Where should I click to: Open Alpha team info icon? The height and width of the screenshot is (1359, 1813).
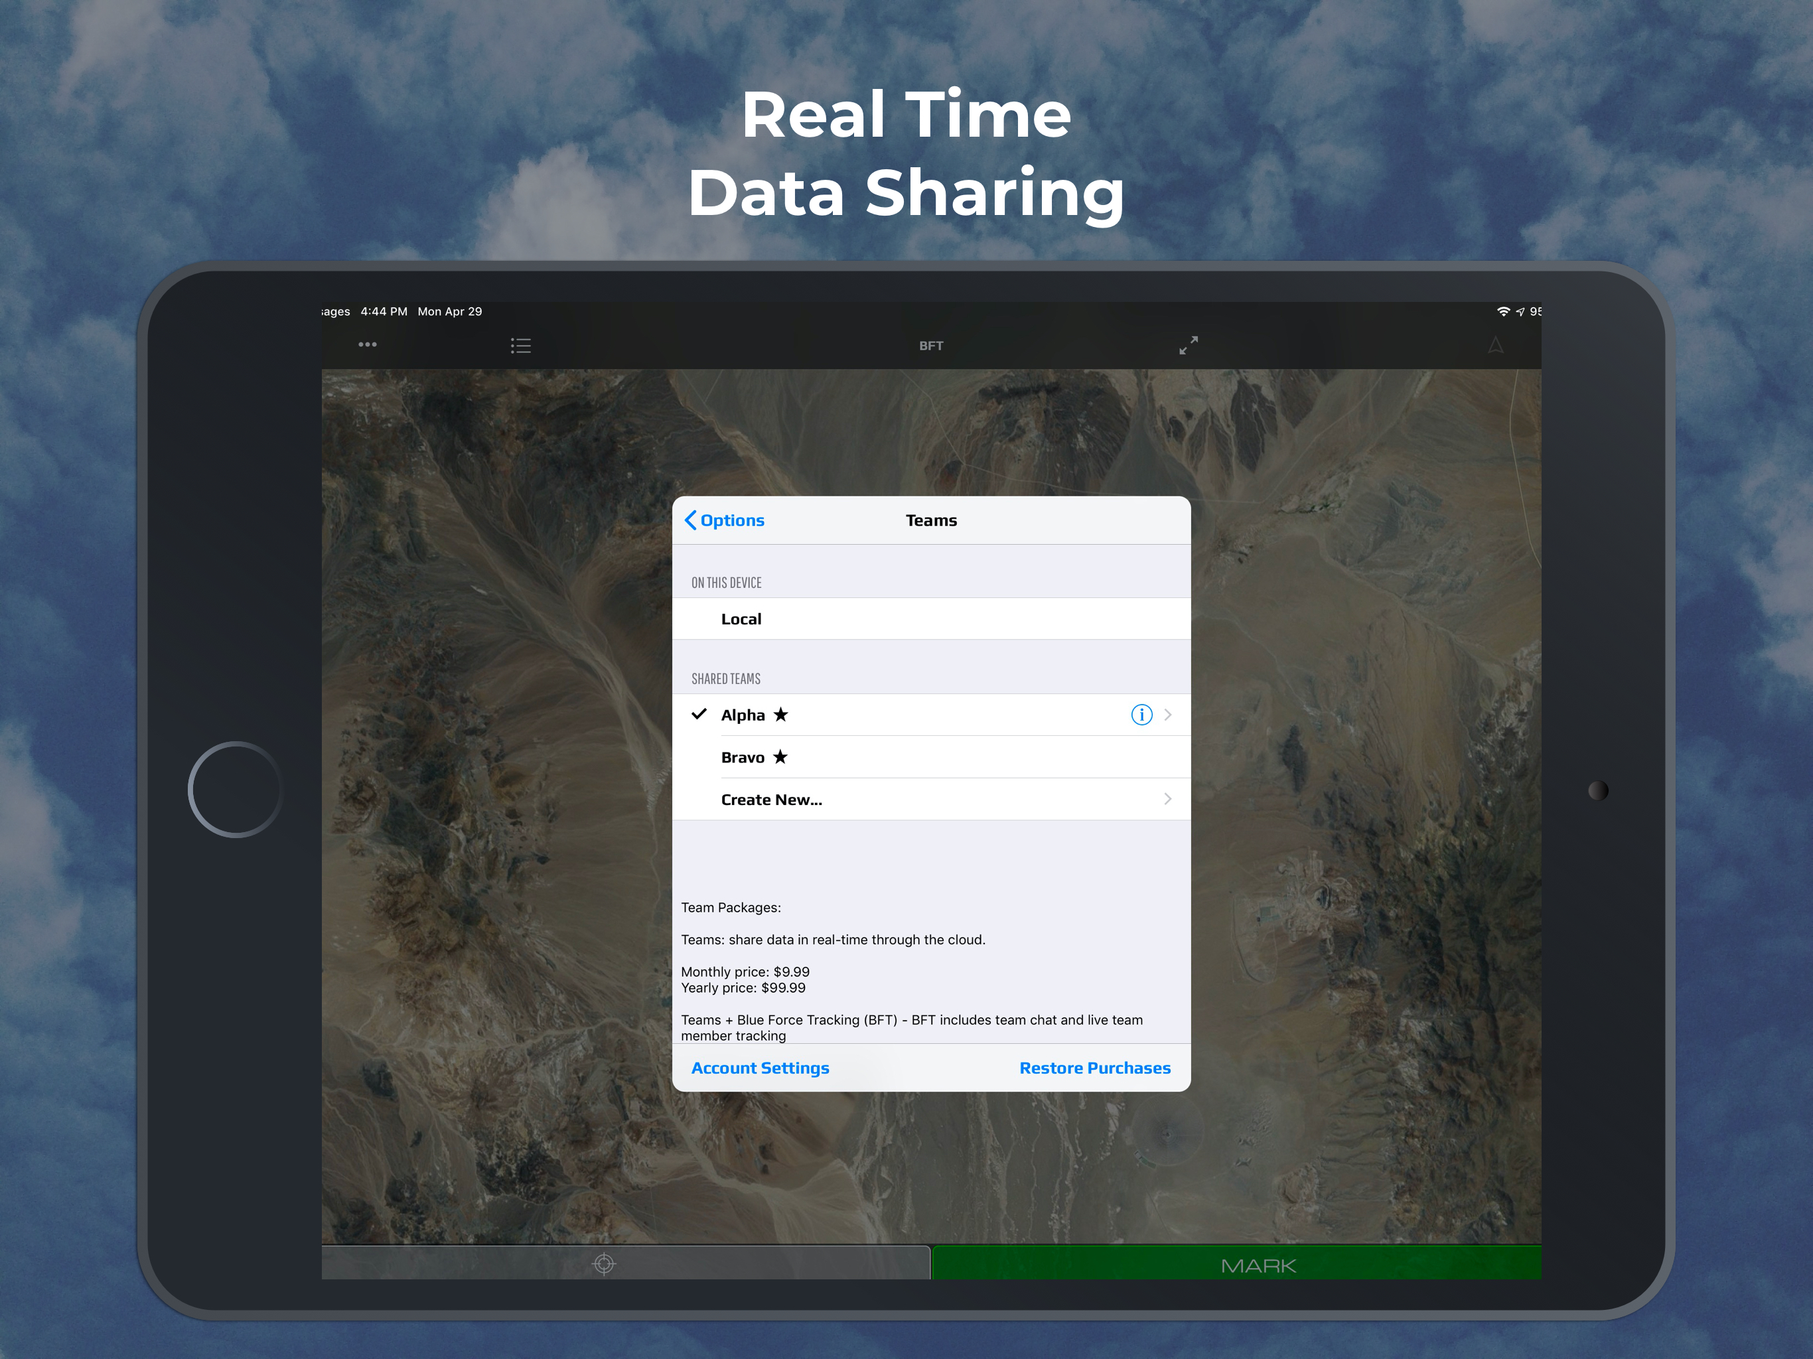1141,715
